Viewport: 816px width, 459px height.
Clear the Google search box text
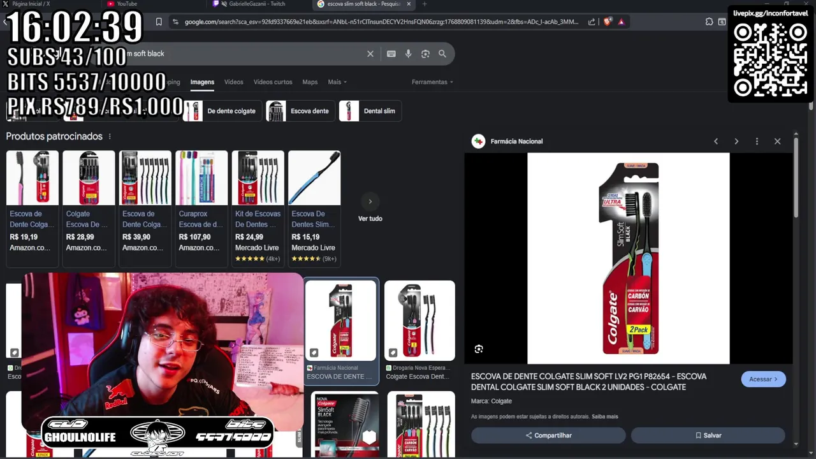[x=370, y=54]
